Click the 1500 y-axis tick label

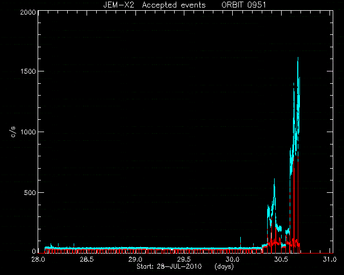coord(28,71)
